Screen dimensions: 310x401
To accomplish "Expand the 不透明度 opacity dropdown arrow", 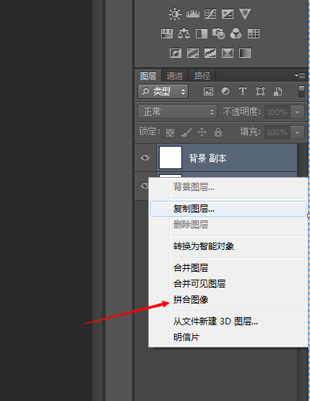I will coord(297,112).
